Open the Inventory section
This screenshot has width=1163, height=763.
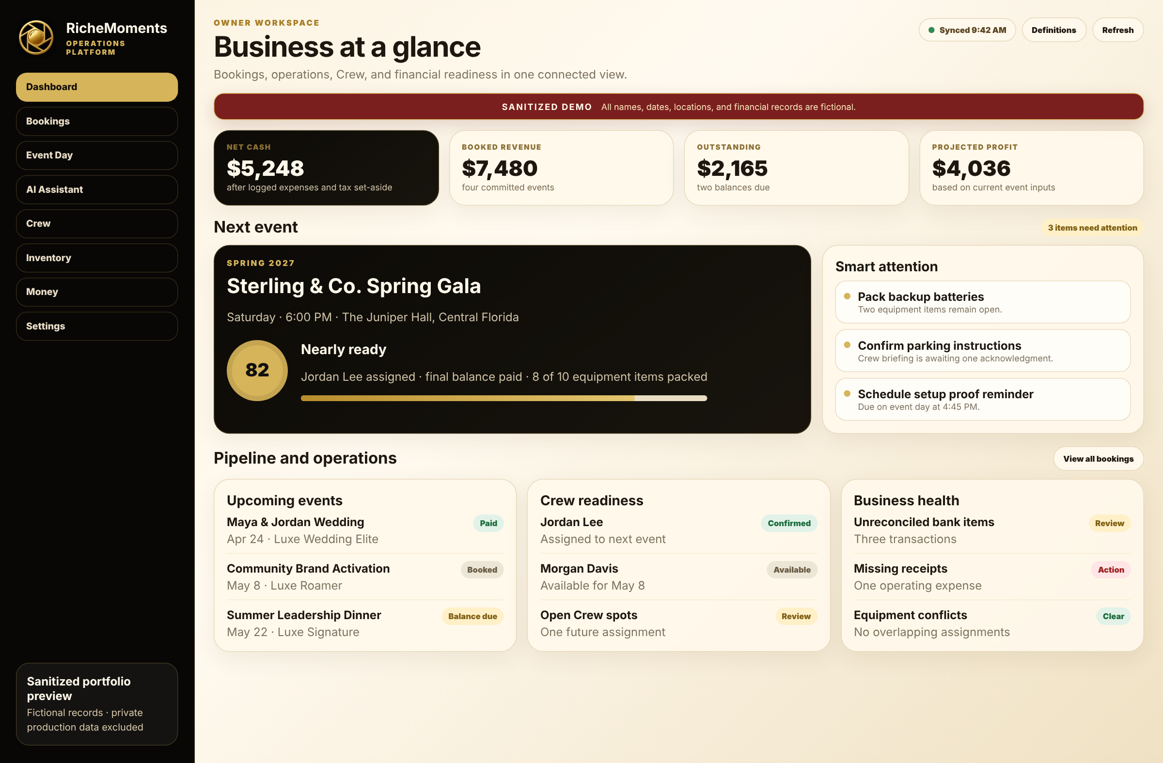pyautogui.click(x=97, y=258)
